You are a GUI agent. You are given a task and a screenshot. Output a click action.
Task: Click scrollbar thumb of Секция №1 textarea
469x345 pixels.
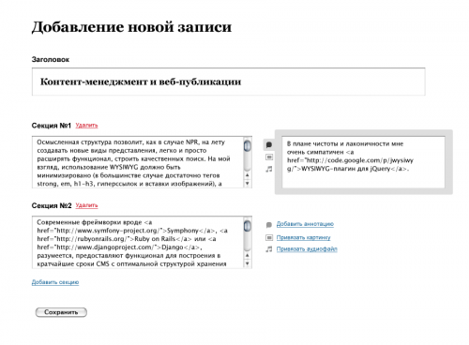point(248,146)
